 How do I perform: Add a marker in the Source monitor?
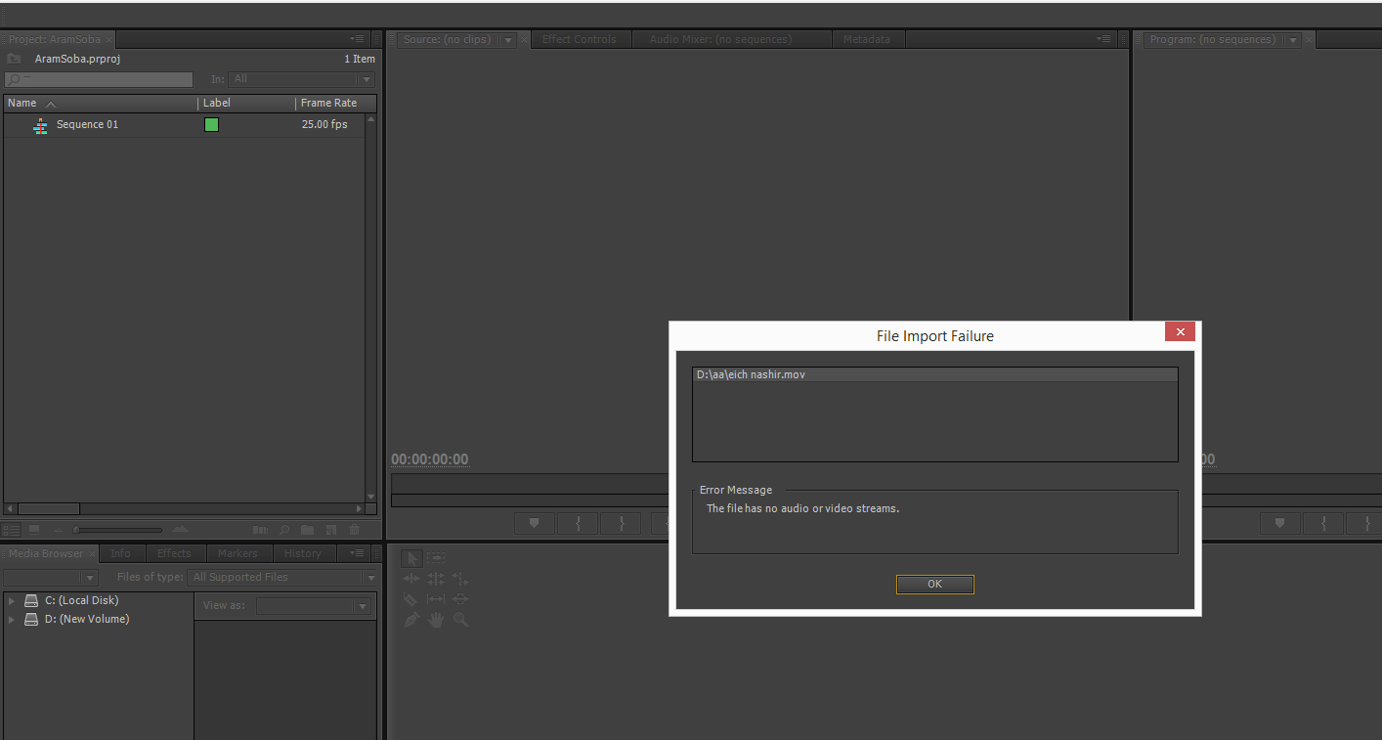pos(535,523)
